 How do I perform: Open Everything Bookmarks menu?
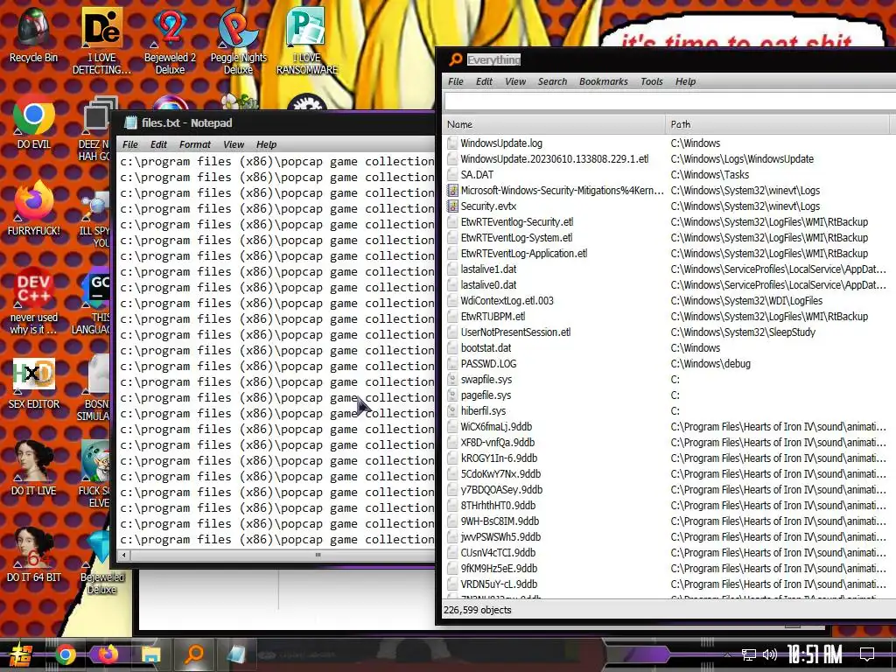604,81
